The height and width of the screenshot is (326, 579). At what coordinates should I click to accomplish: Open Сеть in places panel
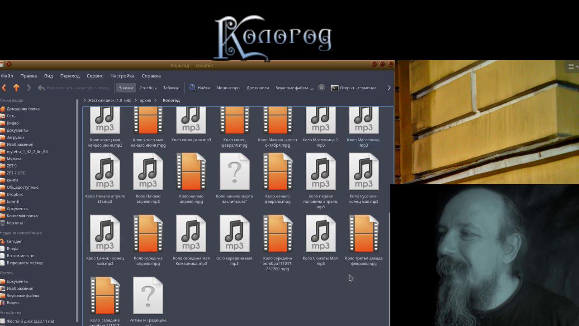tap(11, 116)
